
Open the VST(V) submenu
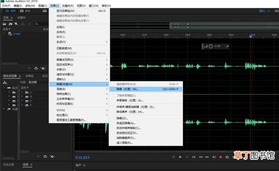click(79, 110)
